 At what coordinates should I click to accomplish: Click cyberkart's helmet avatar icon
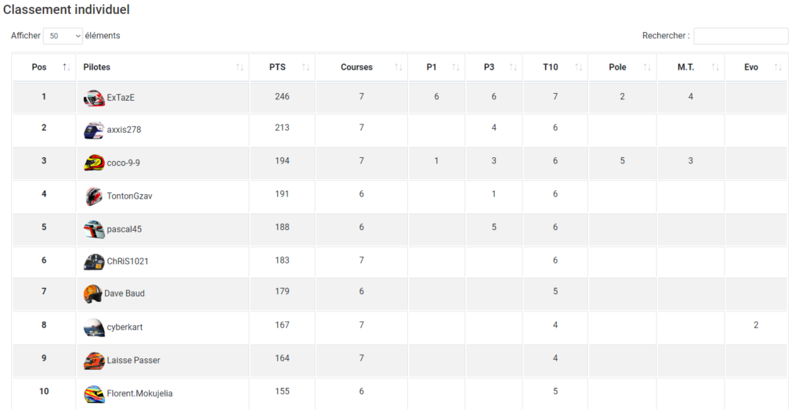[94, 327]
